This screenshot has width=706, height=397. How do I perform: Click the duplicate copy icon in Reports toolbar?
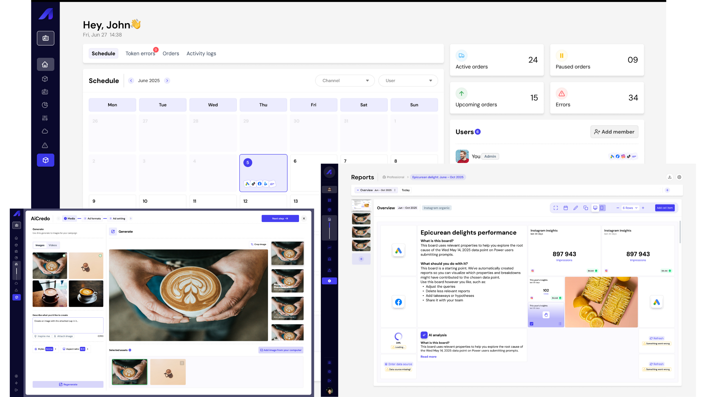point(586,208)
